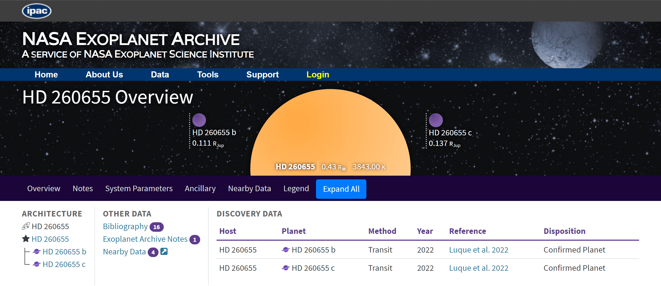The image size is (661, 286).
Task: Open the Home menu
Action: 46,75
